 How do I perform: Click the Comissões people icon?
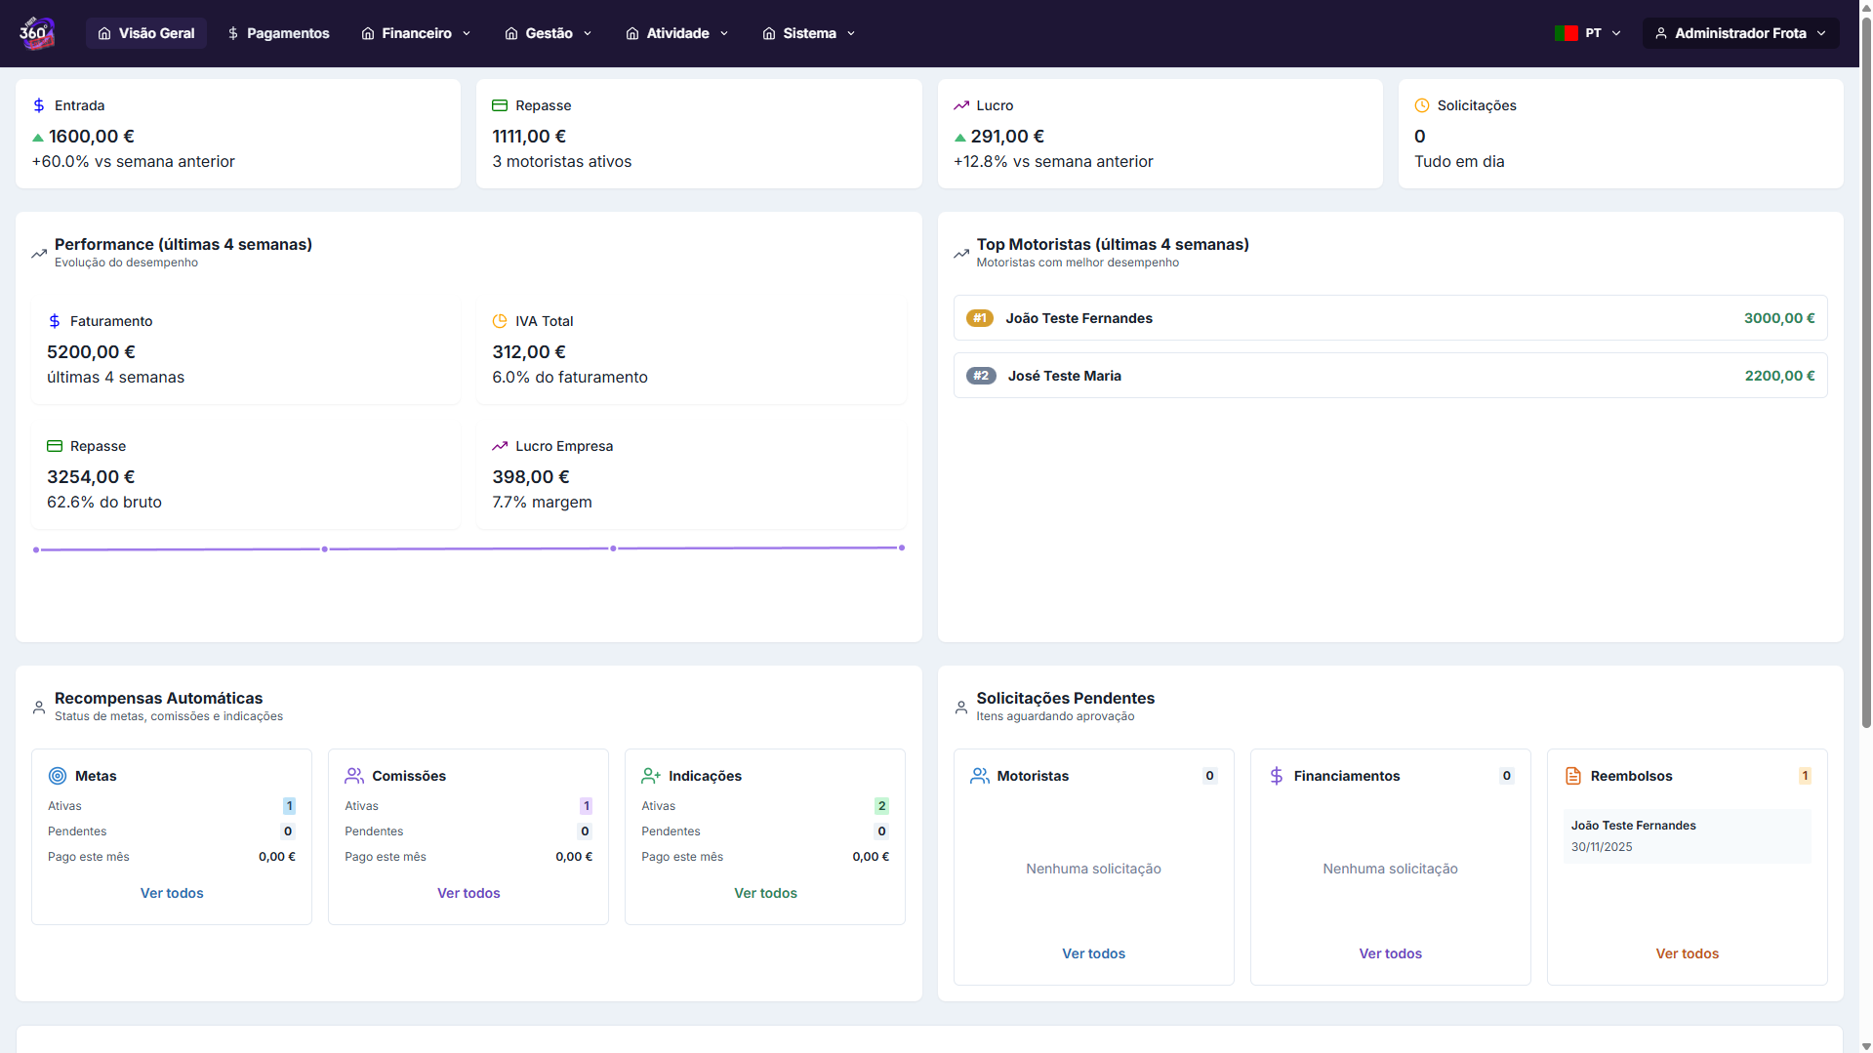click(354, 776)
